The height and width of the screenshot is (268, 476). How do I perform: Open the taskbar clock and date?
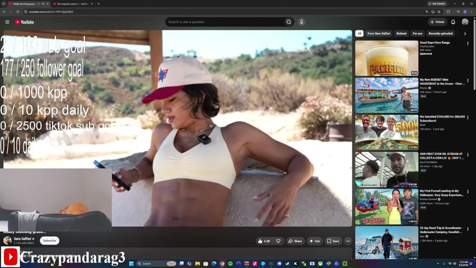click(463, 264)
